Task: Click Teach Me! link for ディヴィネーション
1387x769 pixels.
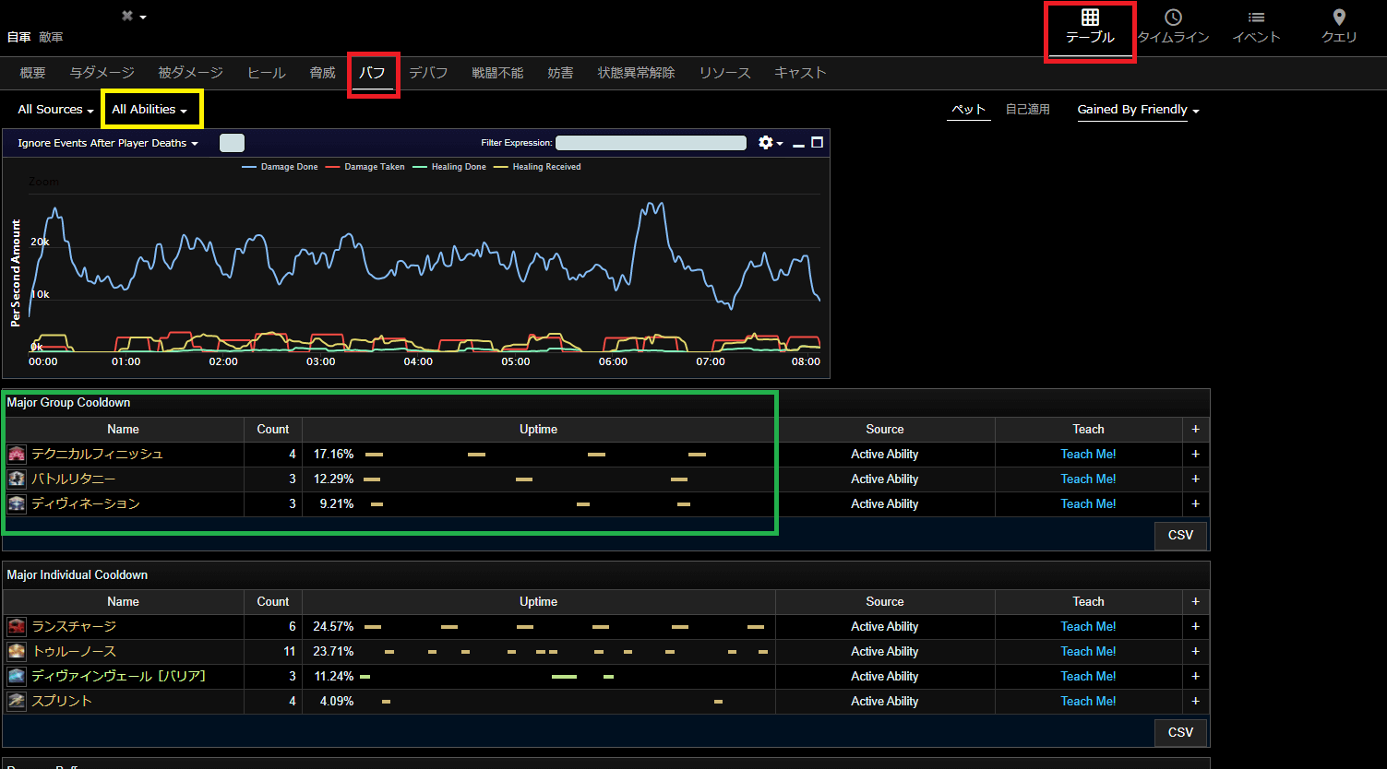Action: tap(1088, 504)
